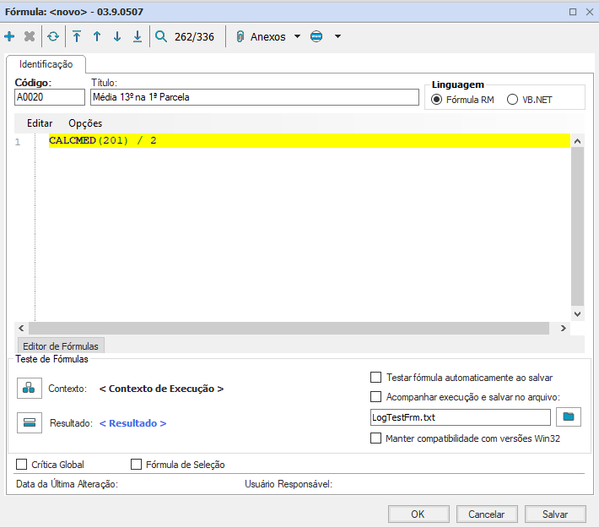Viewport: 599px width, 528px height.
Task: Click the horizontal scrollbar right arrow
Action: (563, 328)
